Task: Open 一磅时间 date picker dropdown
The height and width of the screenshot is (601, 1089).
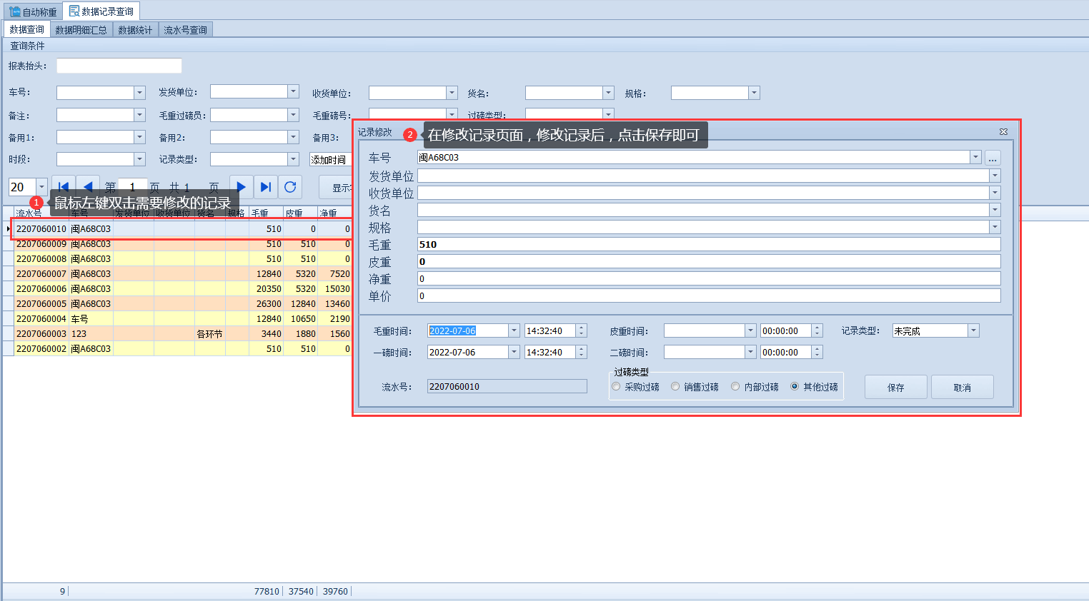Action: pos(514,352)
